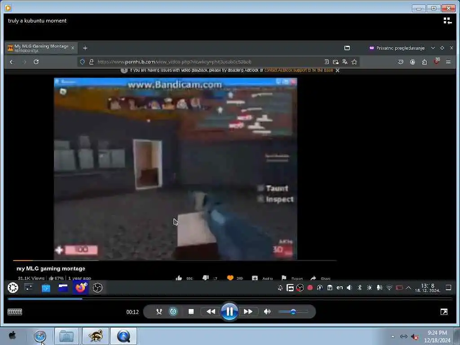Click the show desktop square in KDE panel
Image resolution: width=460 pixels, height=345 pixels.
pyautogui.click(x=448, y=287)
